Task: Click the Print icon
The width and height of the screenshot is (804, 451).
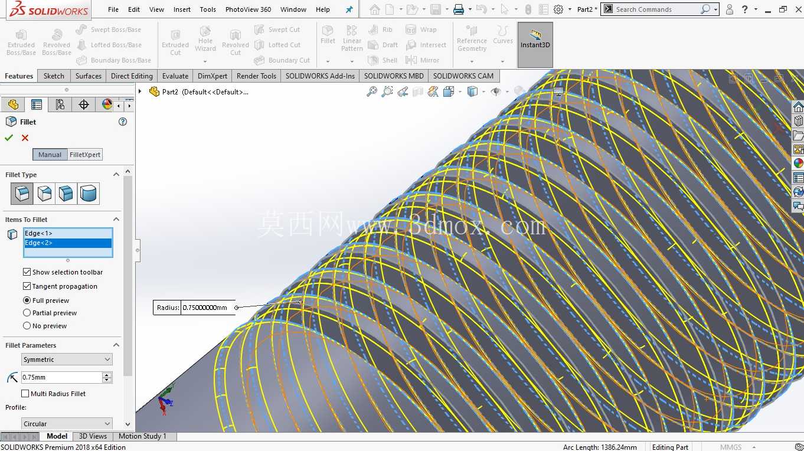Action: pos(459,9)
